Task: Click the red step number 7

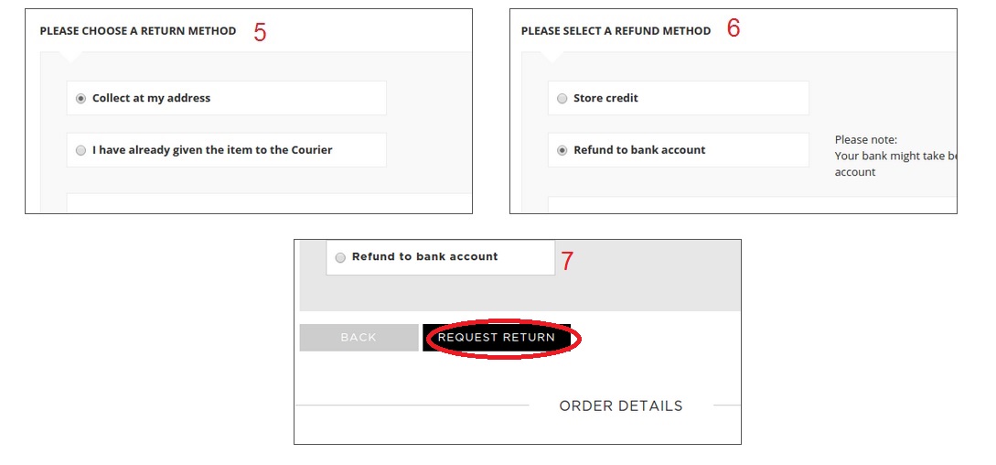Action: pos(567,261)
